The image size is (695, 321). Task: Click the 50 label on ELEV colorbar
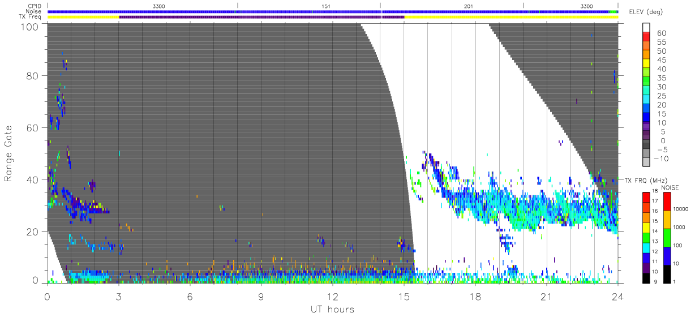click(662, 51)
